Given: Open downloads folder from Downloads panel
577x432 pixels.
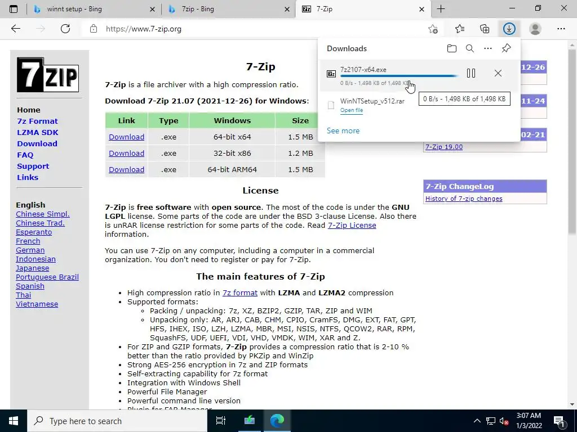Looking at the screenshot, I should point(452,48).
